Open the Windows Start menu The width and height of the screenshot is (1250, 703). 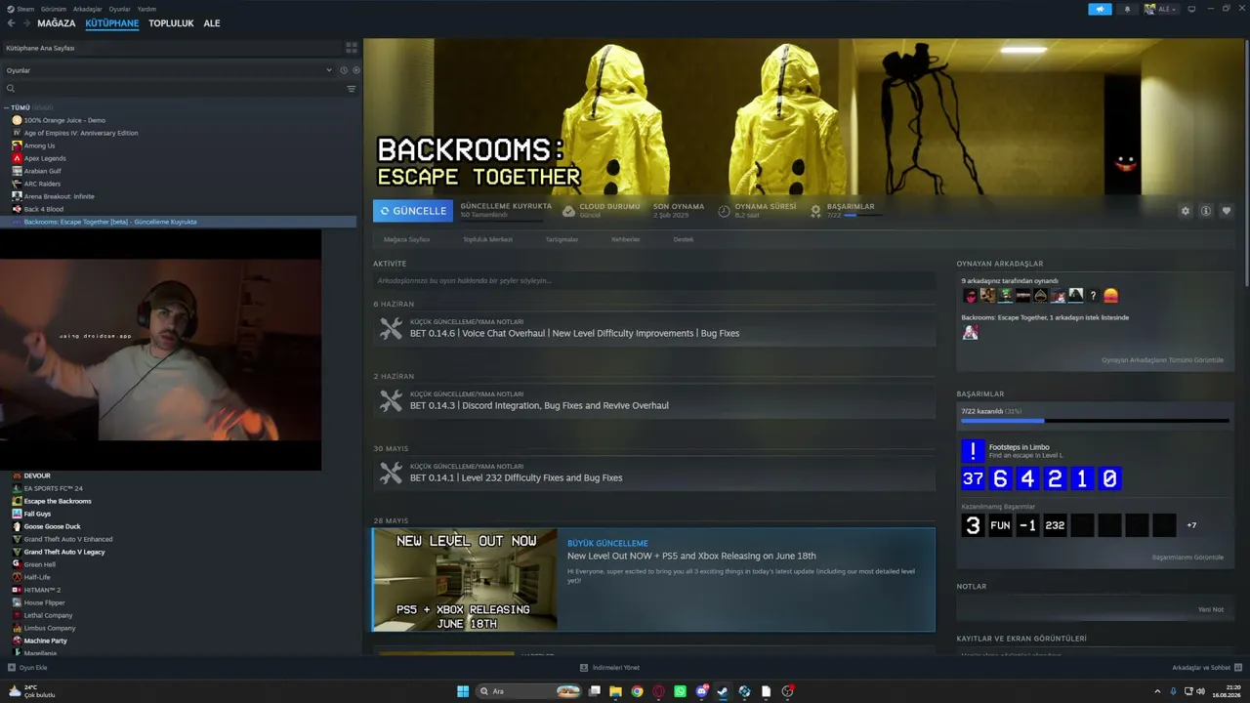point(463,691)
